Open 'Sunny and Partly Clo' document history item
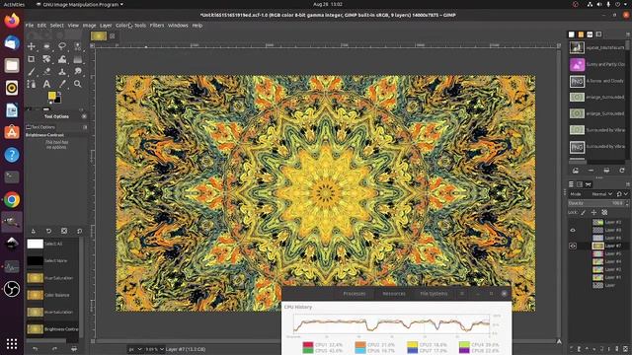Image resolution: width=632 pixels, height=355 pixels. point(597,64)
